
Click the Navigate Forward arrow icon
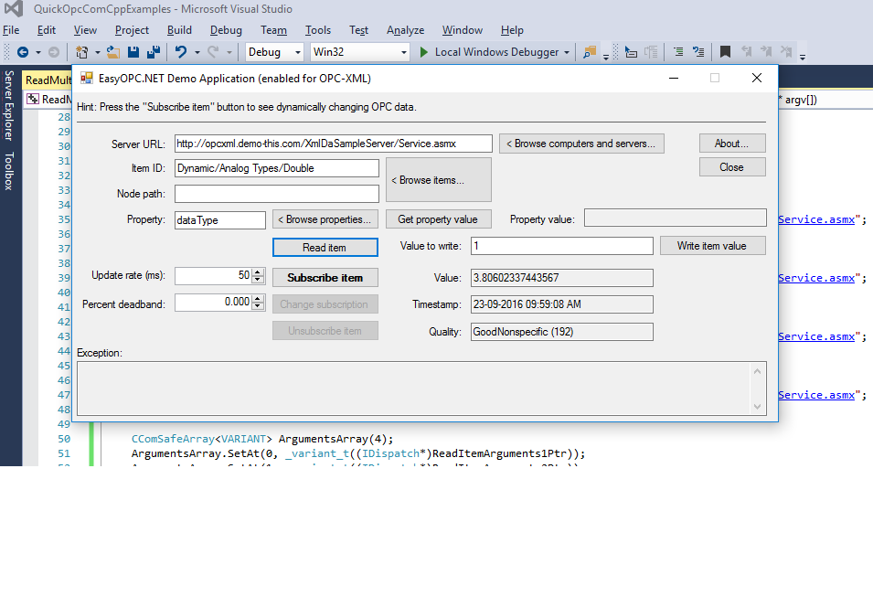(54, 52)
